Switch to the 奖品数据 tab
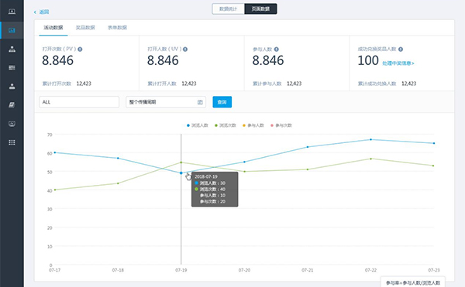 (x=85, y=28)
